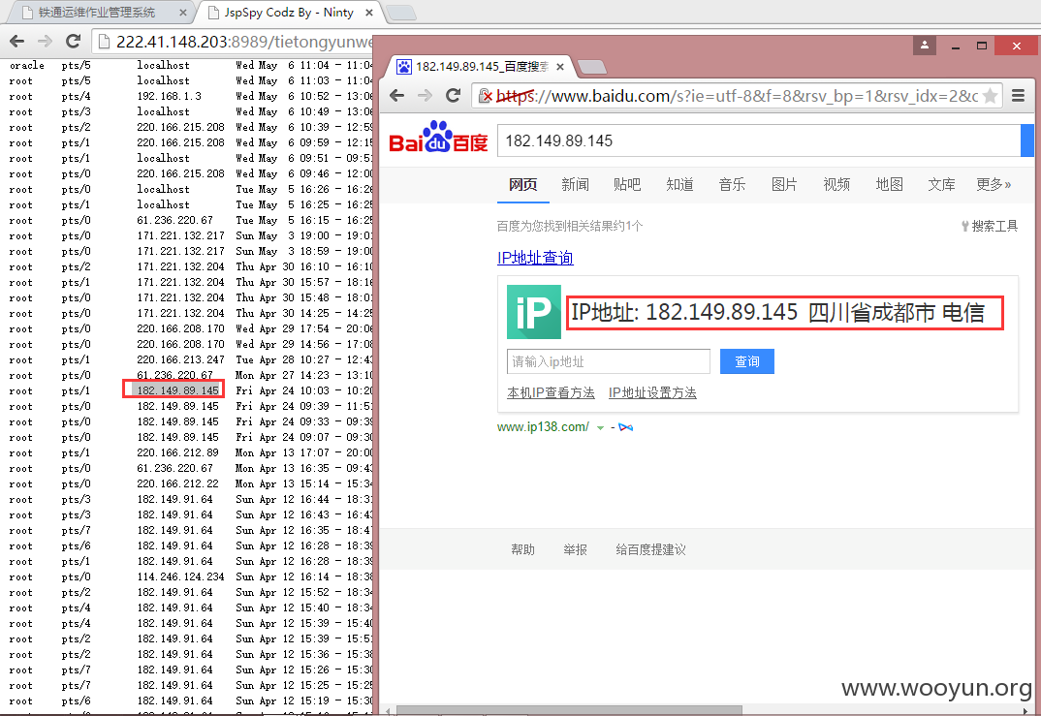The width and height of the screenshot is (1041, 716).
Task: Go back in the Baidu browser window
Action: pyautogui.click(x=397, y=96)
